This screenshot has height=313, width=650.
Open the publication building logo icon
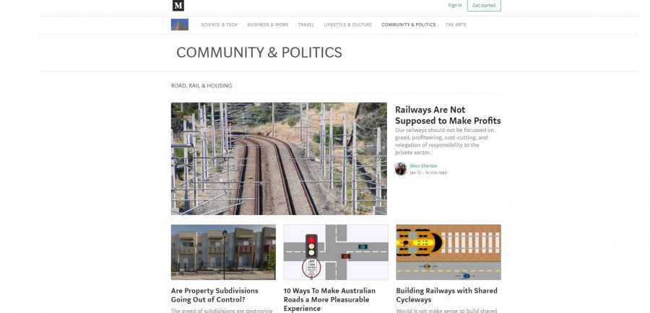pos(180,25)
